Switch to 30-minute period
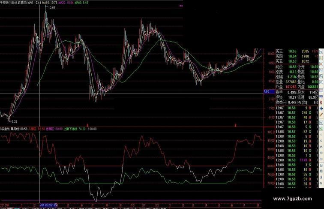Image resolution: width=324 pixels, height=209 pixels. click(x=321, y=153)
